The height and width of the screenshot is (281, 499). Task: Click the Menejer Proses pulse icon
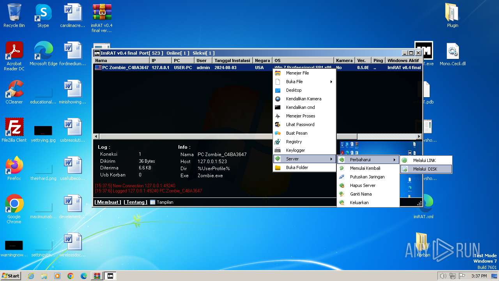[x=278, y=116]
